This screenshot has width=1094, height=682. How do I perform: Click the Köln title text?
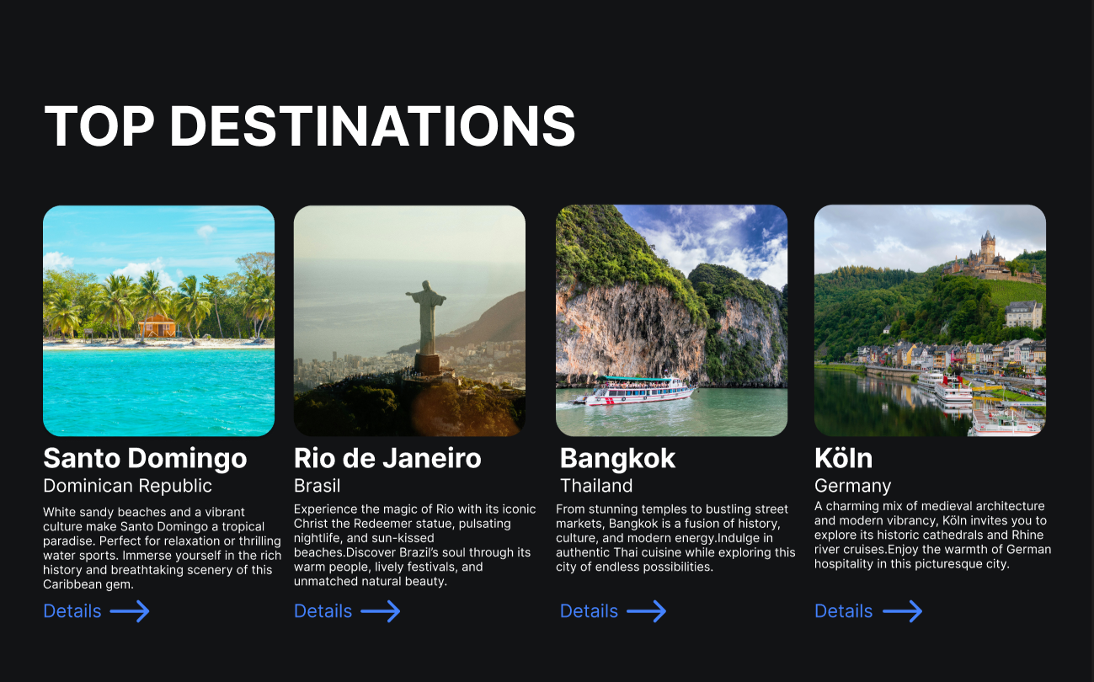[844, 459]
